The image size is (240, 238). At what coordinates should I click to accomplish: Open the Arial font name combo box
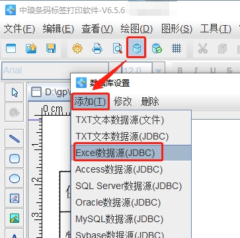tap(55, 71)
